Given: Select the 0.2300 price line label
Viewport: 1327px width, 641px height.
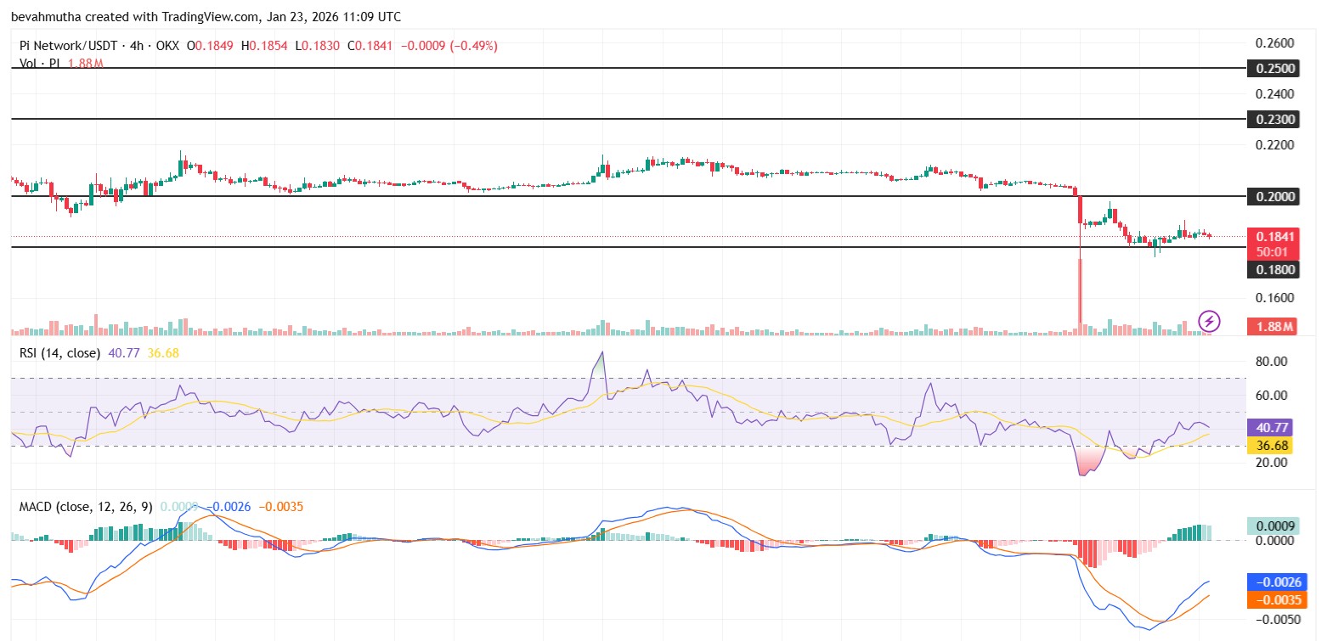Looking at the screenshot, I should pyautogui.click(x=1272, y=120).
